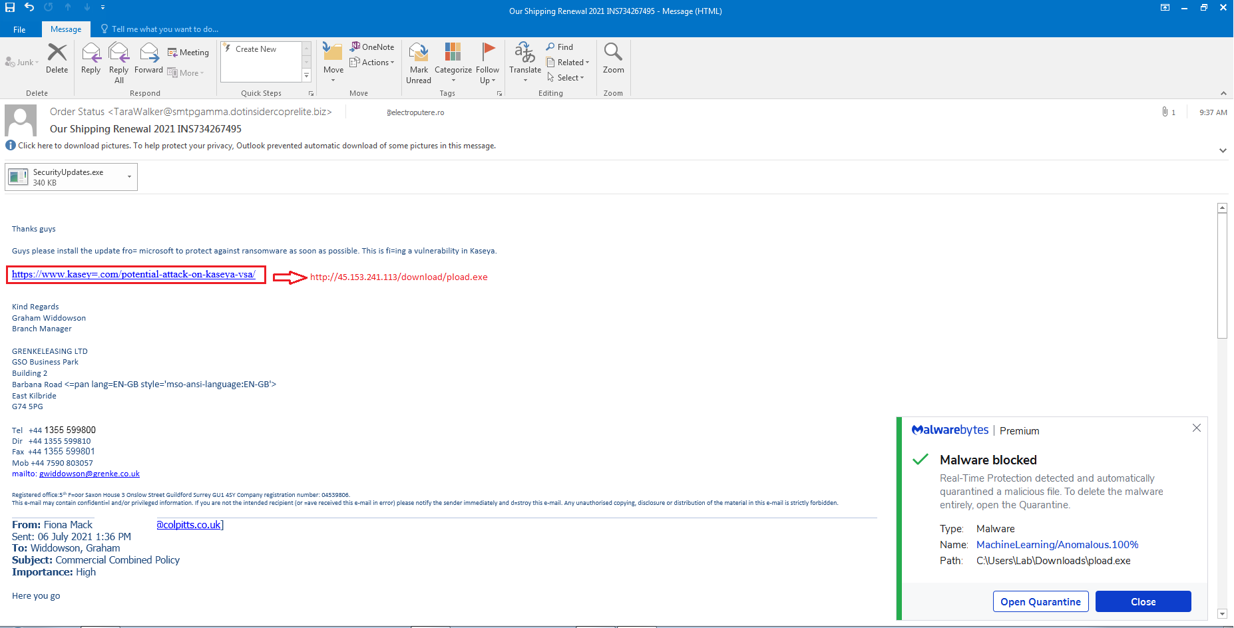The height and width of the screenshot is (628, 1234).
Task: Click Open Quarantine in the Malwarebytes popup
Action: (1040, 601)
